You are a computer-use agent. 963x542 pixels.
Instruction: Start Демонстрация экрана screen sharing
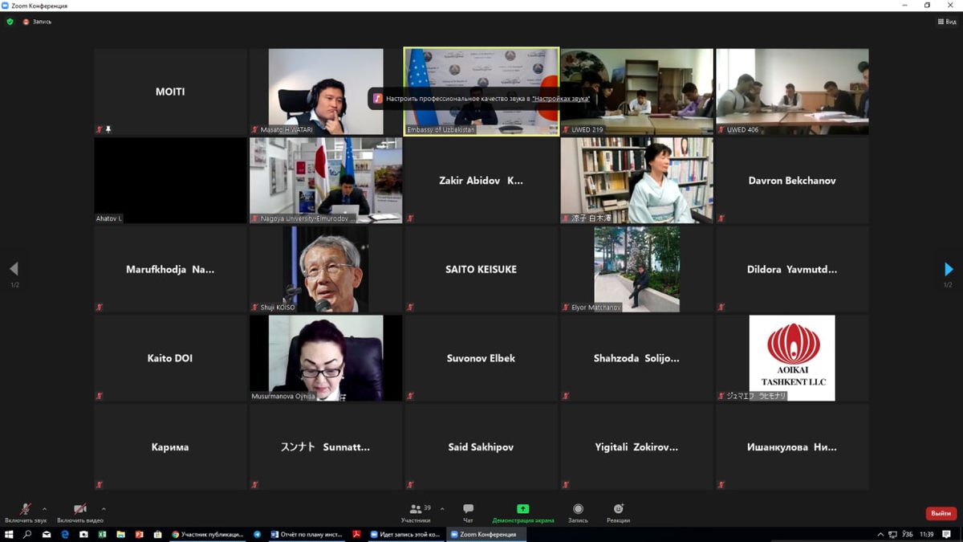[x=523, y=512]
